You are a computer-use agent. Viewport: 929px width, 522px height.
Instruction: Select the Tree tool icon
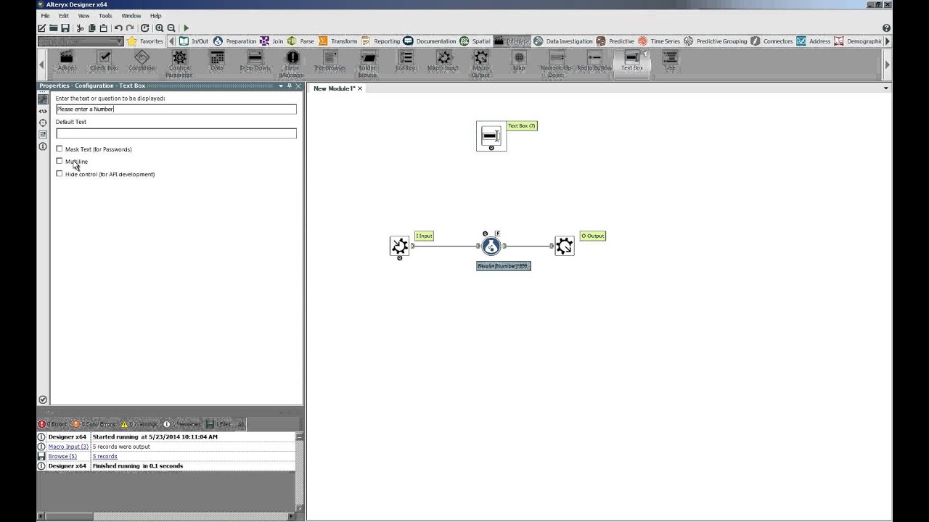coord(670,61)
